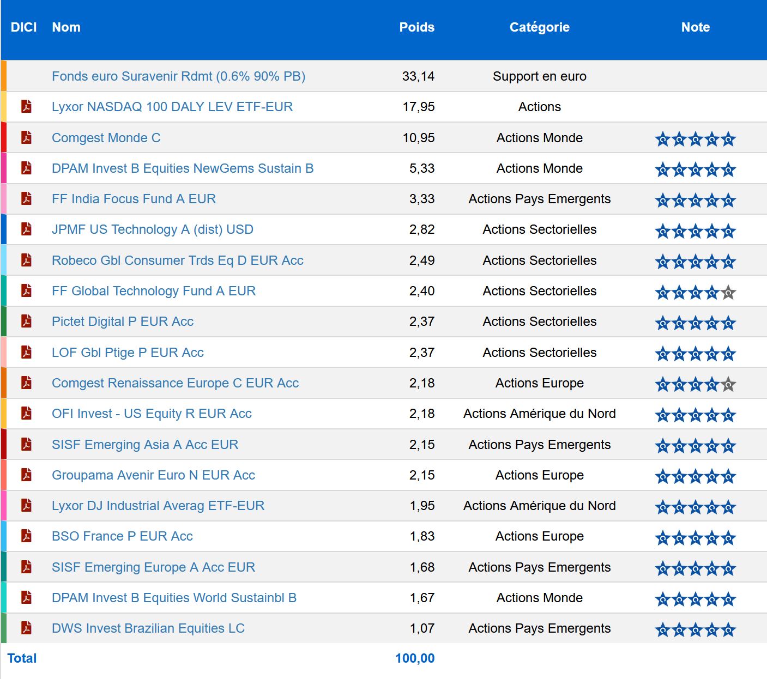The image size is (767, 679).
Task: Open Robeco Gbl Consumer Trds Eq D fund
Action: [x=178, y=260]
